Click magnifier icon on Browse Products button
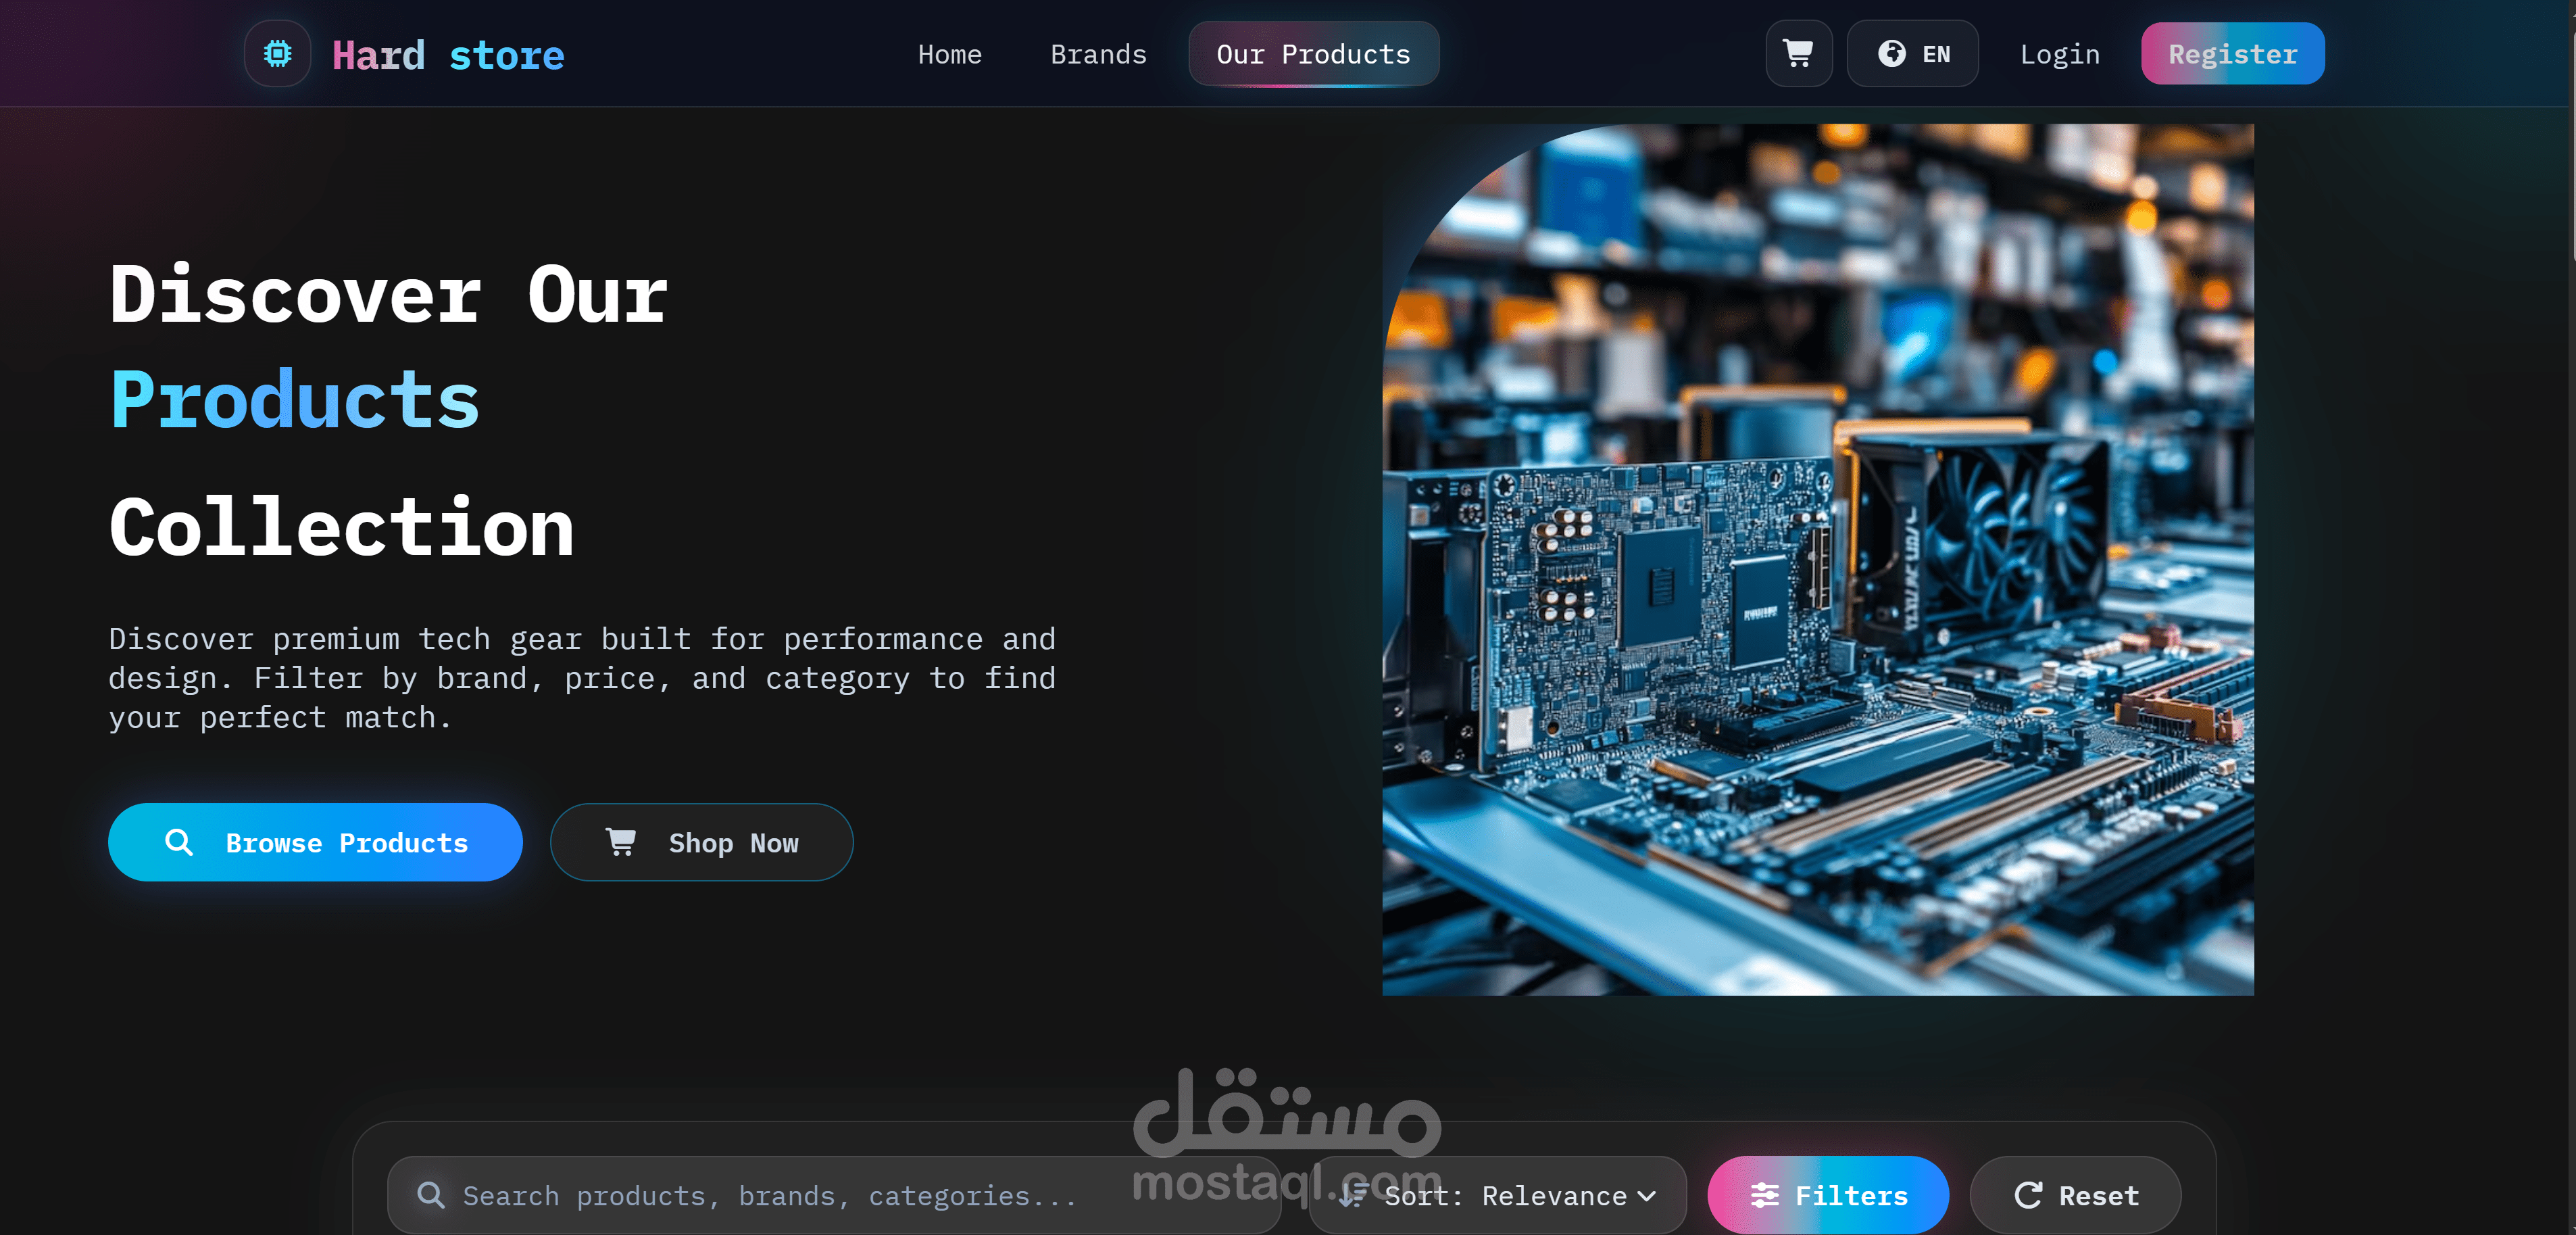 point(179,842)
